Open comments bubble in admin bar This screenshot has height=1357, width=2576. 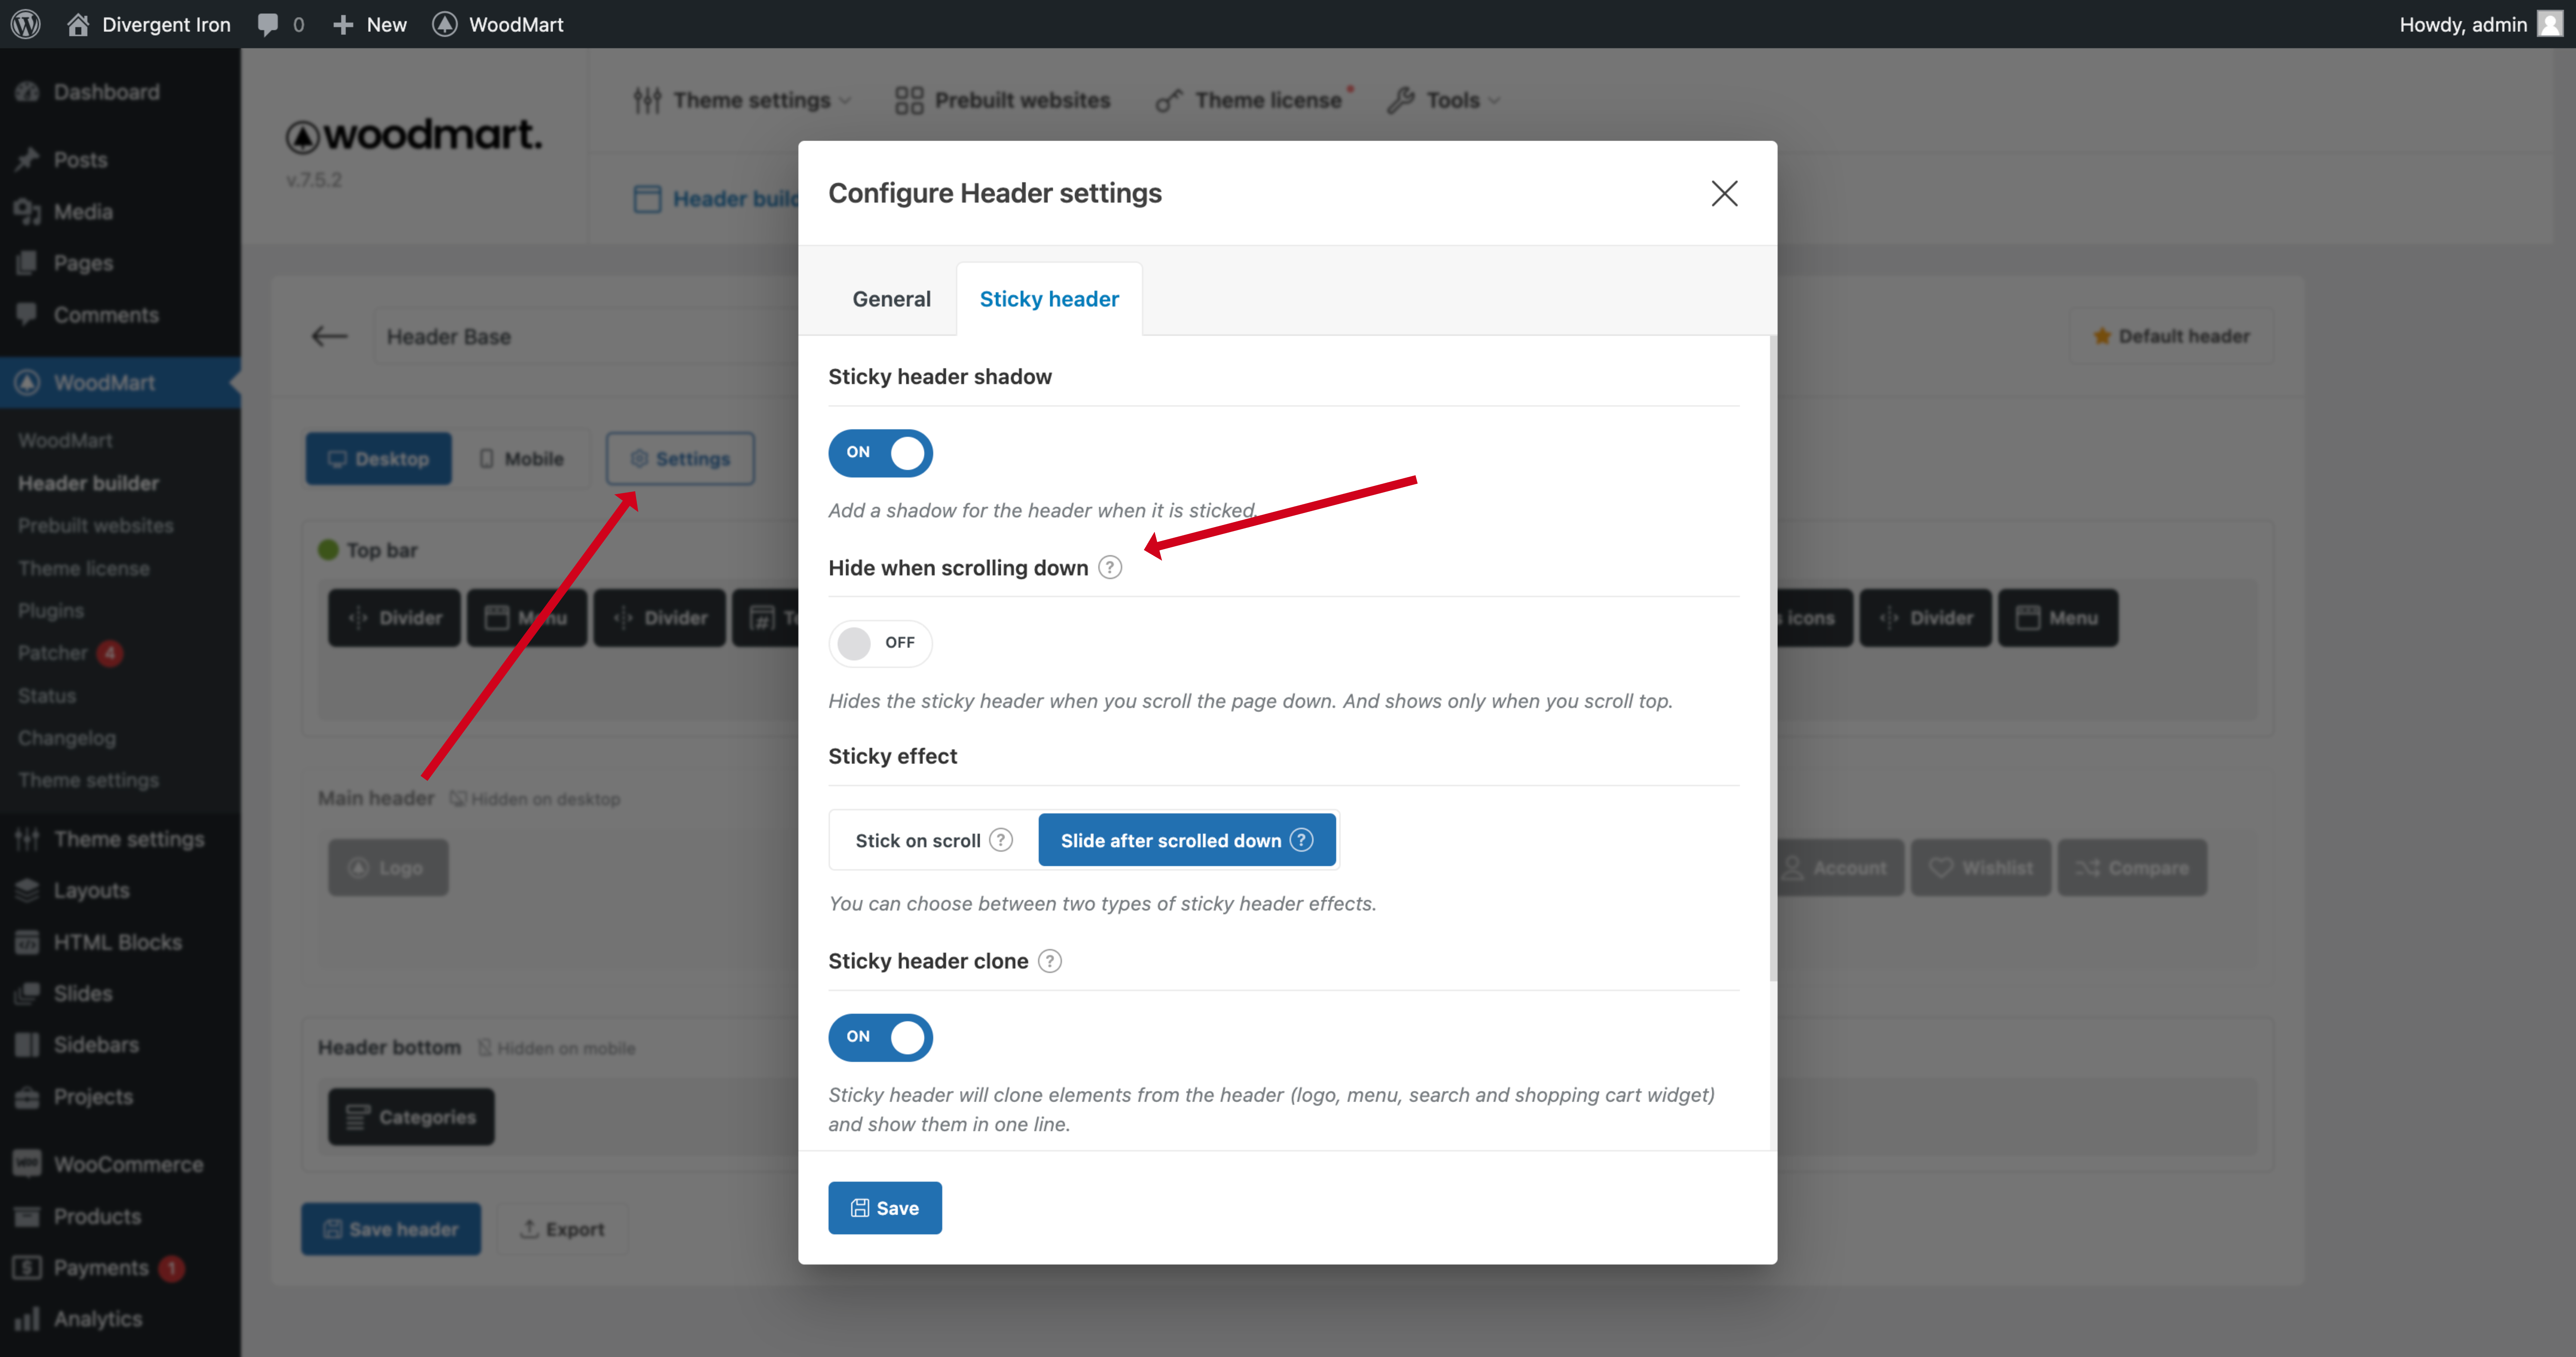(281, 24)
